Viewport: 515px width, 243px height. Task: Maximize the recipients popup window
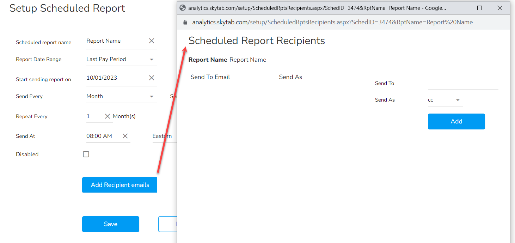point(479,8)
